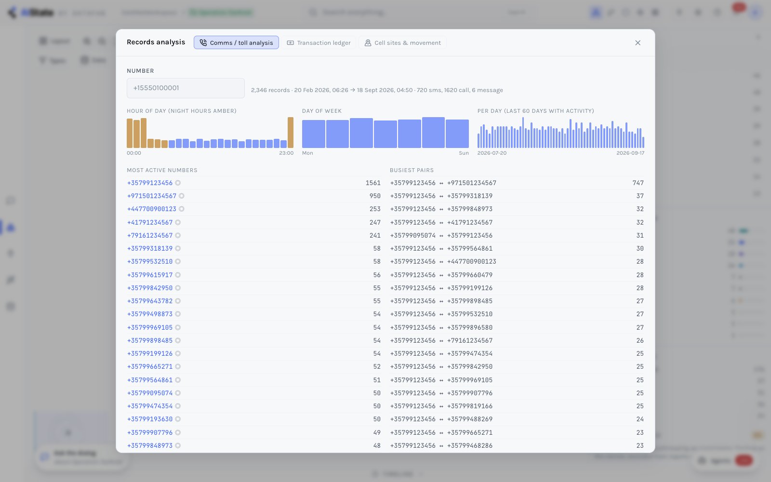Close the Records analysis dialog

(x=638, y=43)
